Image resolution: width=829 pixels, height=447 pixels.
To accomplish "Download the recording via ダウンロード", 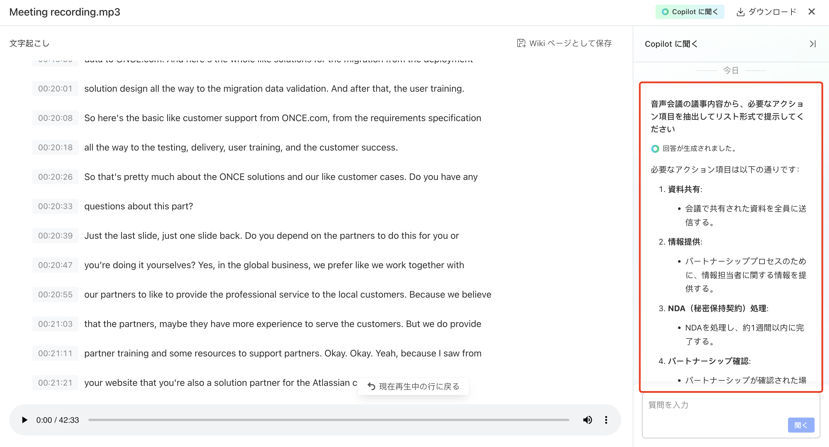I will [x=766, y=12].
